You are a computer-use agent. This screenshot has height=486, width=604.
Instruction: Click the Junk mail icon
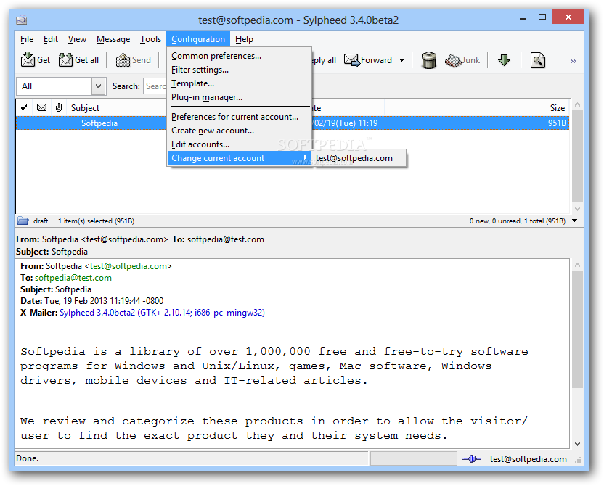point(453,60)
